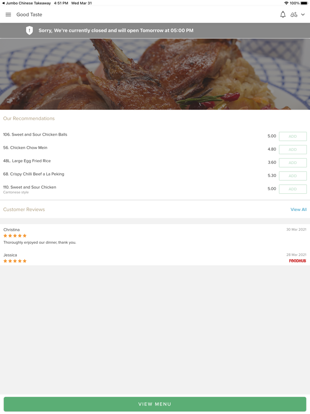The image size is (310, 414).
Task: Expand the order type dropdown chevron
Action: (x=303, y=15)
